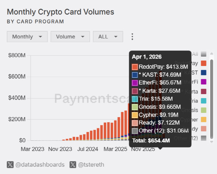Viewport: 217px width, 174px height.
Task: Open the three-dot chart options menu
Action: click(x=132, y=37)
